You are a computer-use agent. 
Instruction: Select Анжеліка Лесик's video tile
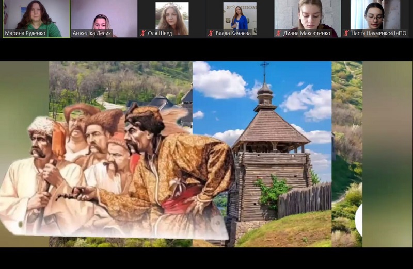(104, 19)
